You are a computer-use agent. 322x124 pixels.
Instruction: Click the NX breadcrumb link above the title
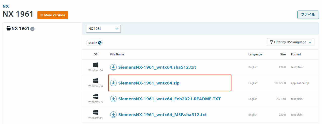(x=6, y=6)
